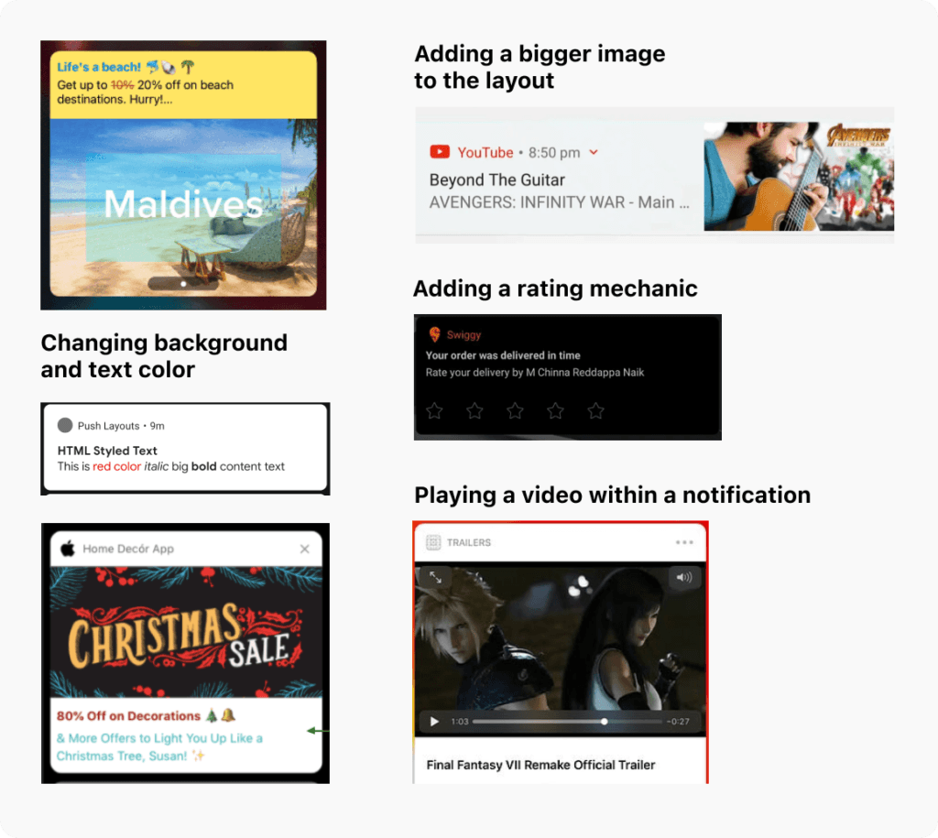Tap the 80% Off on Decorations text

pos(128,715)
